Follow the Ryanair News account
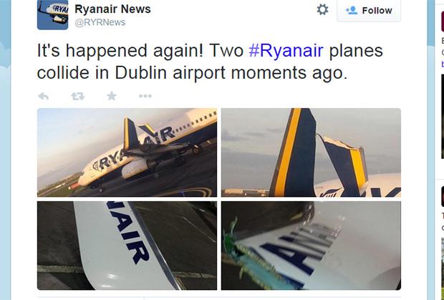Screen dimensions: 444x300 coord(369,11)
